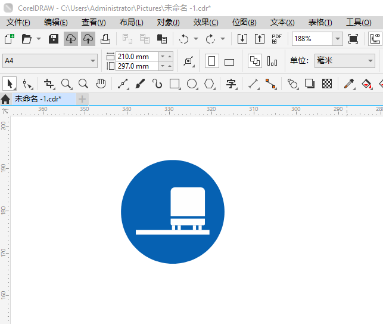The height and width of the screenshot is (324, 383).
Task: Select the Polygon tool
Action: click(x=209, y=84)
